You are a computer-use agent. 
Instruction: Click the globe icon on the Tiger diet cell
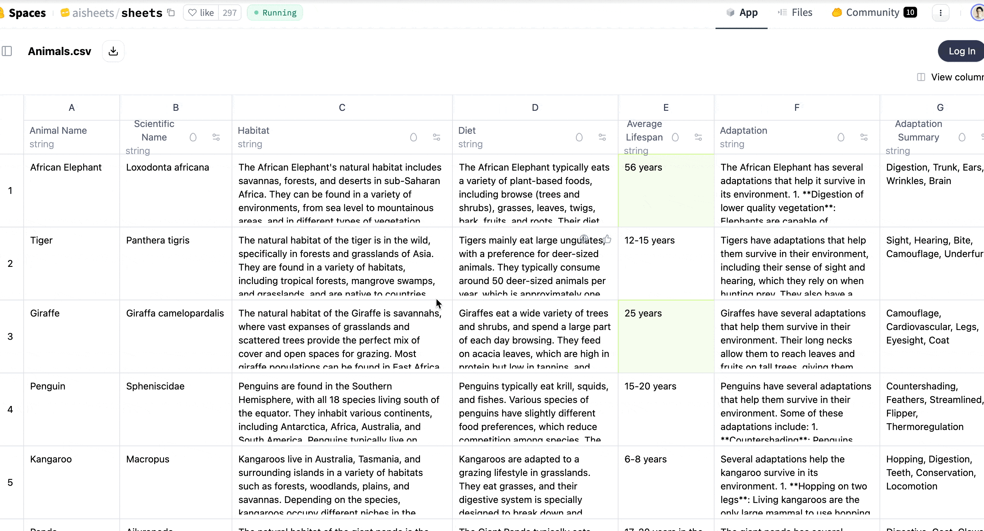pos(584,239)
